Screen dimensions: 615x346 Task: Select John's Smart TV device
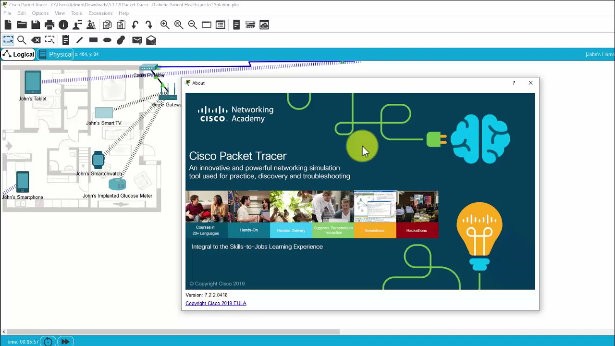tap(104, 113)
